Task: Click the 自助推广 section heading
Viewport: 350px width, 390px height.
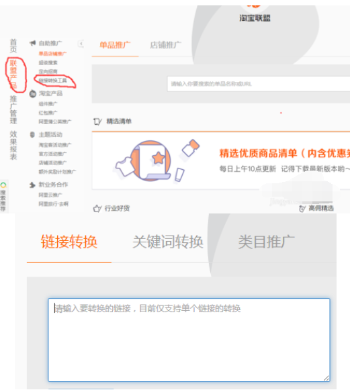Action: (x=50, y=44)
